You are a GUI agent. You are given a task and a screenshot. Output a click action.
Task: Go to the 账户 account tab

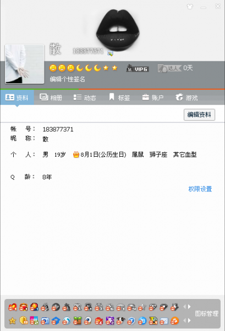tap(153, 98)
